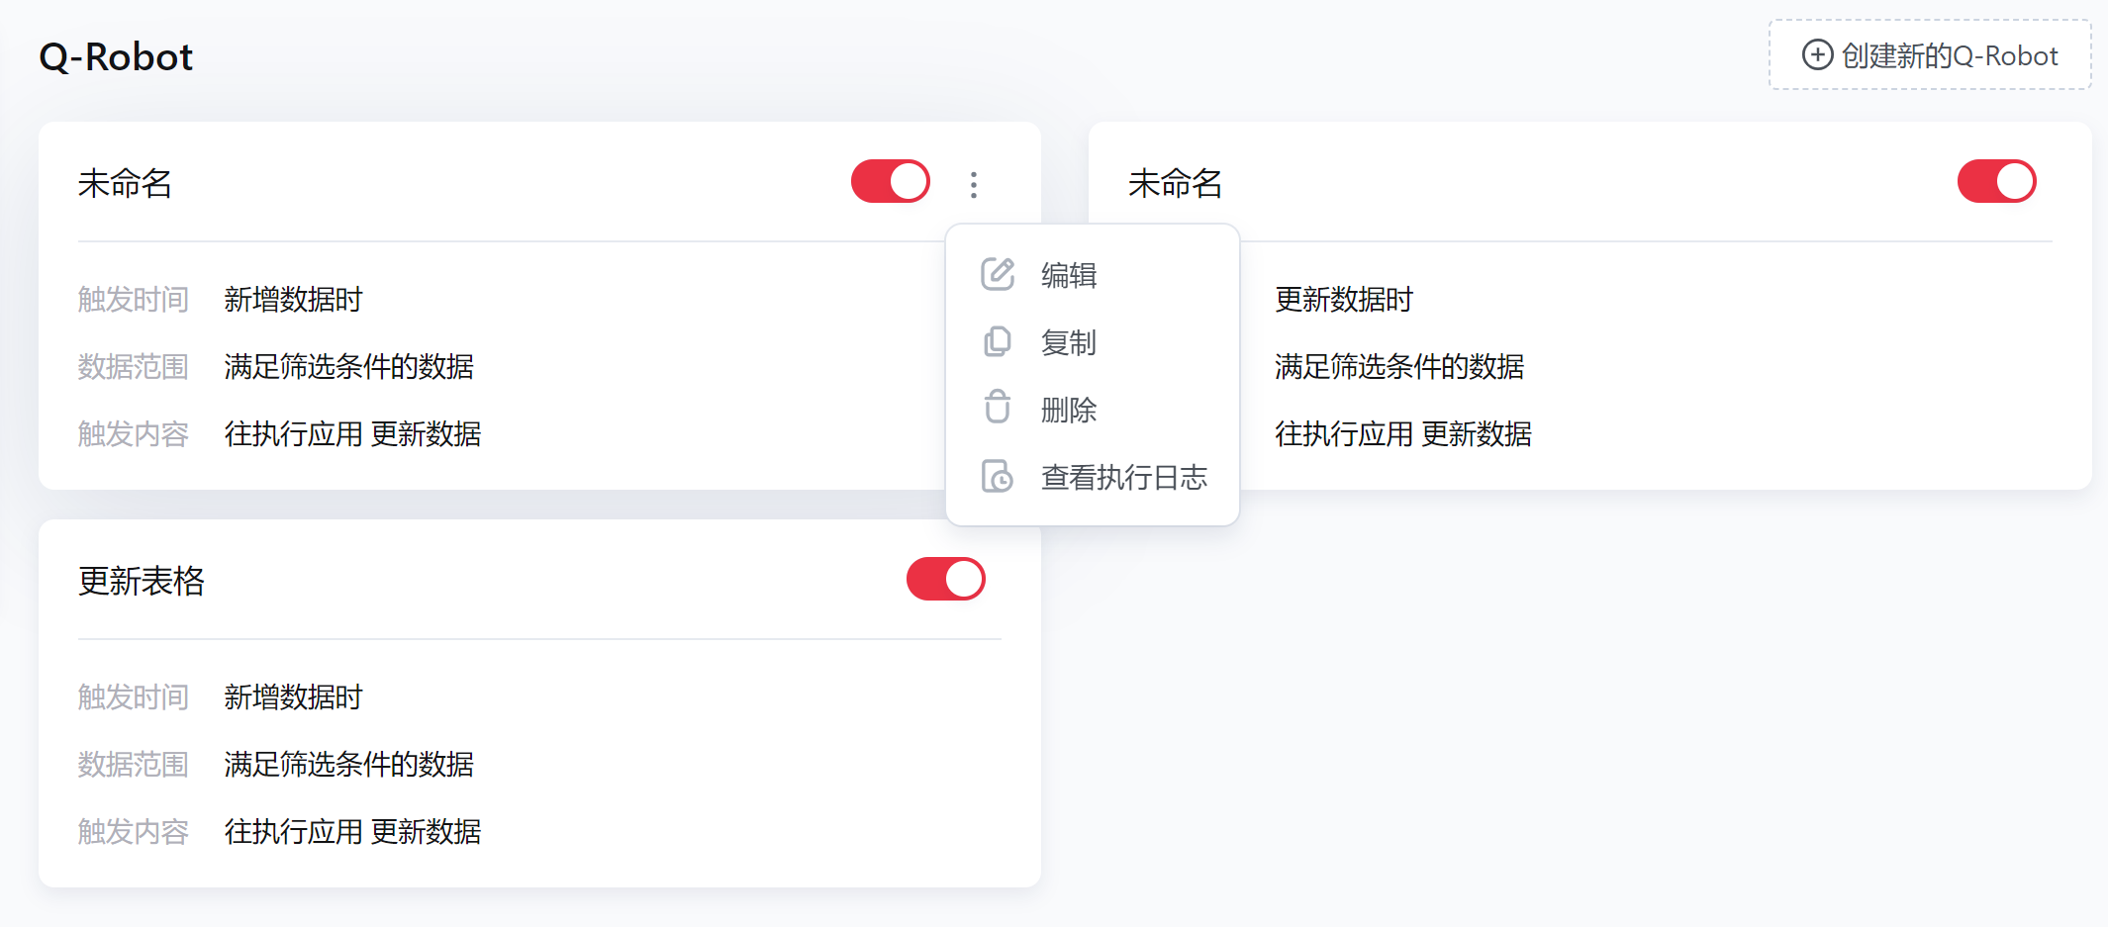Disable the right-side 未命名 robot switch

(x=1997, y=182)
